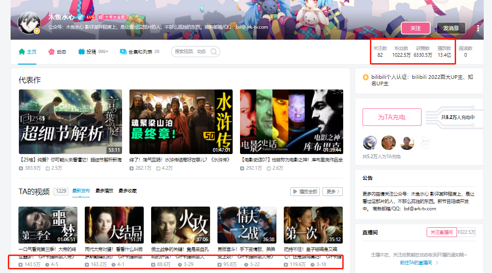The width and height of the screenshot is (492, 273).
Task: Expand 更多 videos with the chevron
Action: pyautogui.click(x=333, y=191)
